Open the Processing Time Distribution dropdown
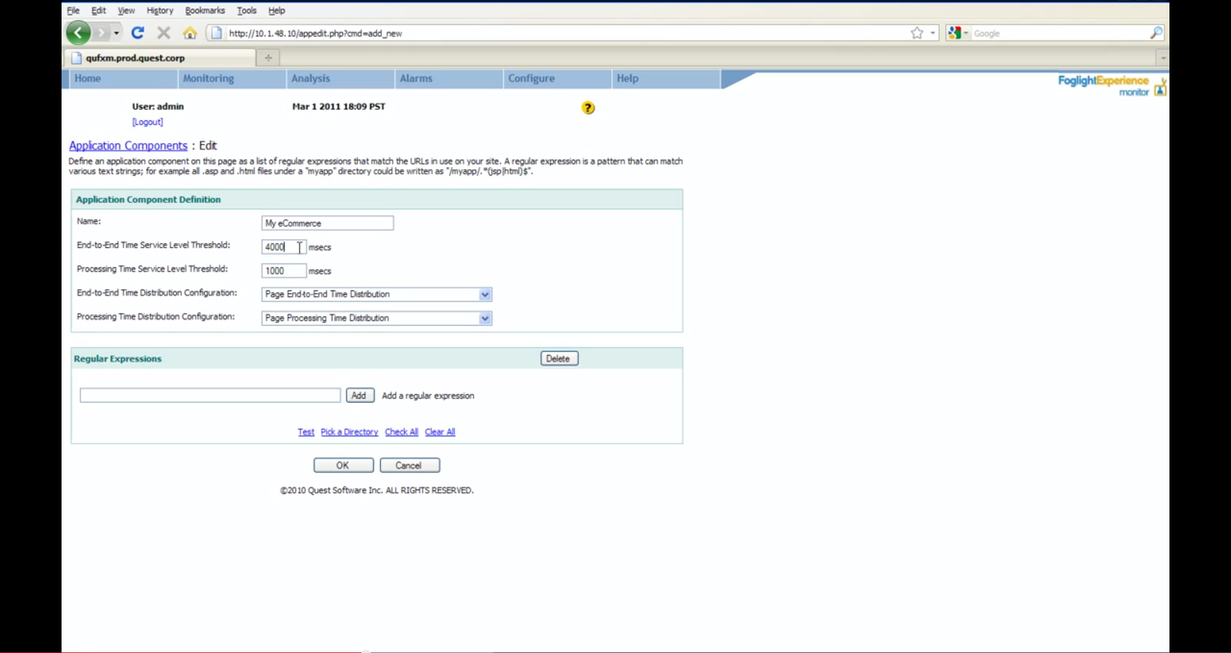This screenshot has width=1231, height=653. 376,318
